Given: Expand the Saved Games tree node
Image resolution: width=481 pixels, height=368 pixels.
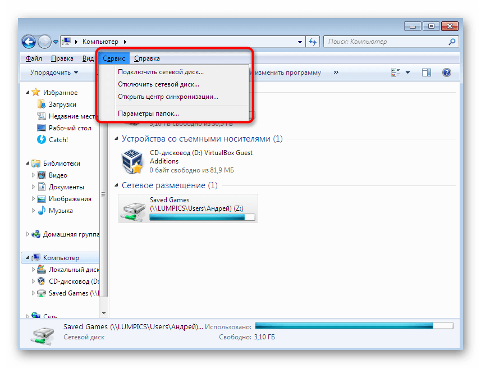Looking at the screenshot, I should pyautogui.click(x=34, y=293).
